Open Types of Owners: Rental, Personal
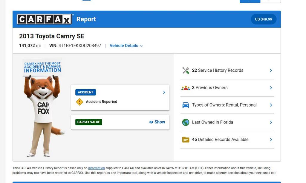The height and width of the screenshot is (183, 306). [x=227, y=105]
